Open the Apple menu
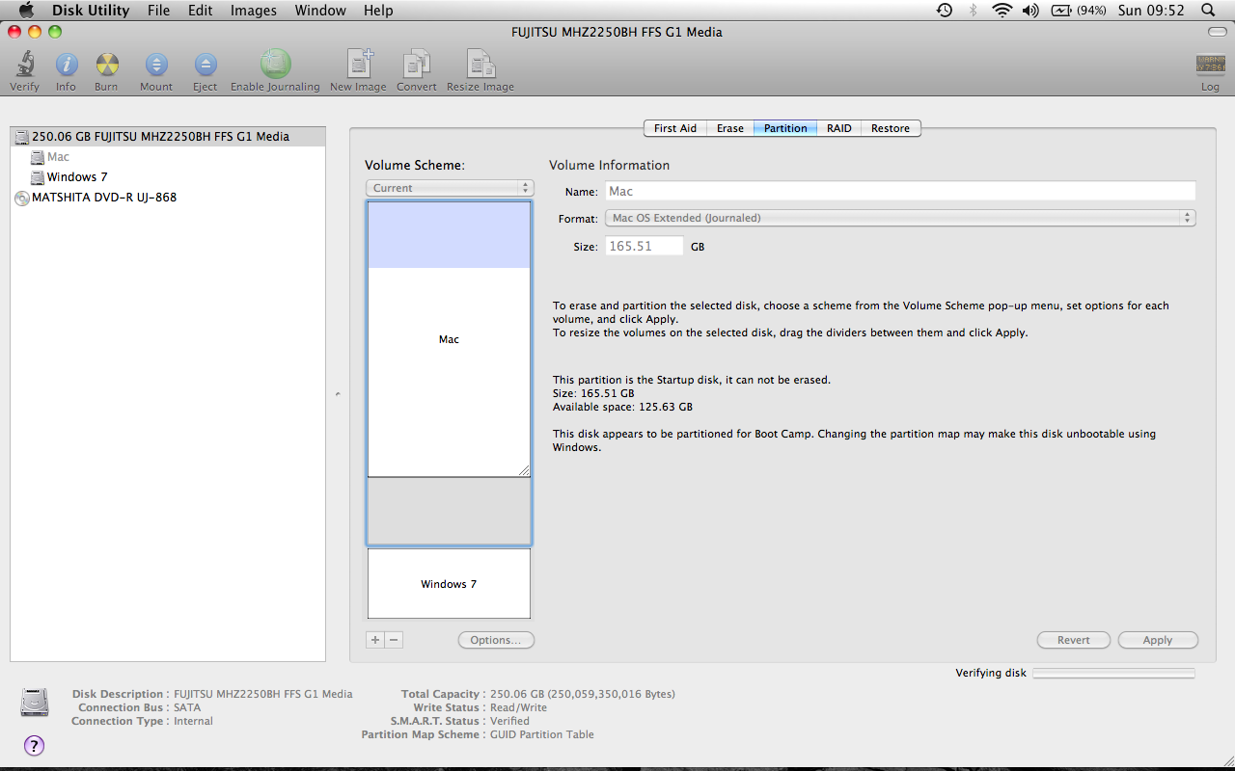1235x771 pixels. 26,11
